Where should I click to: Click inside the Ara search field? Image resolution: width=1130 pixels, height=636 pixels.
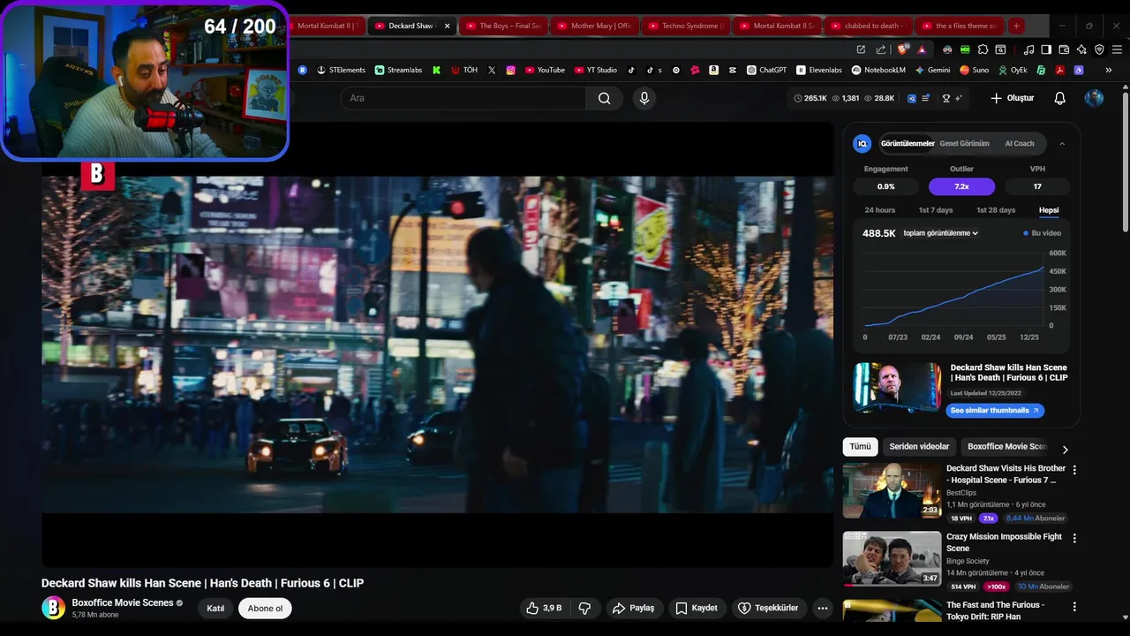463,98
